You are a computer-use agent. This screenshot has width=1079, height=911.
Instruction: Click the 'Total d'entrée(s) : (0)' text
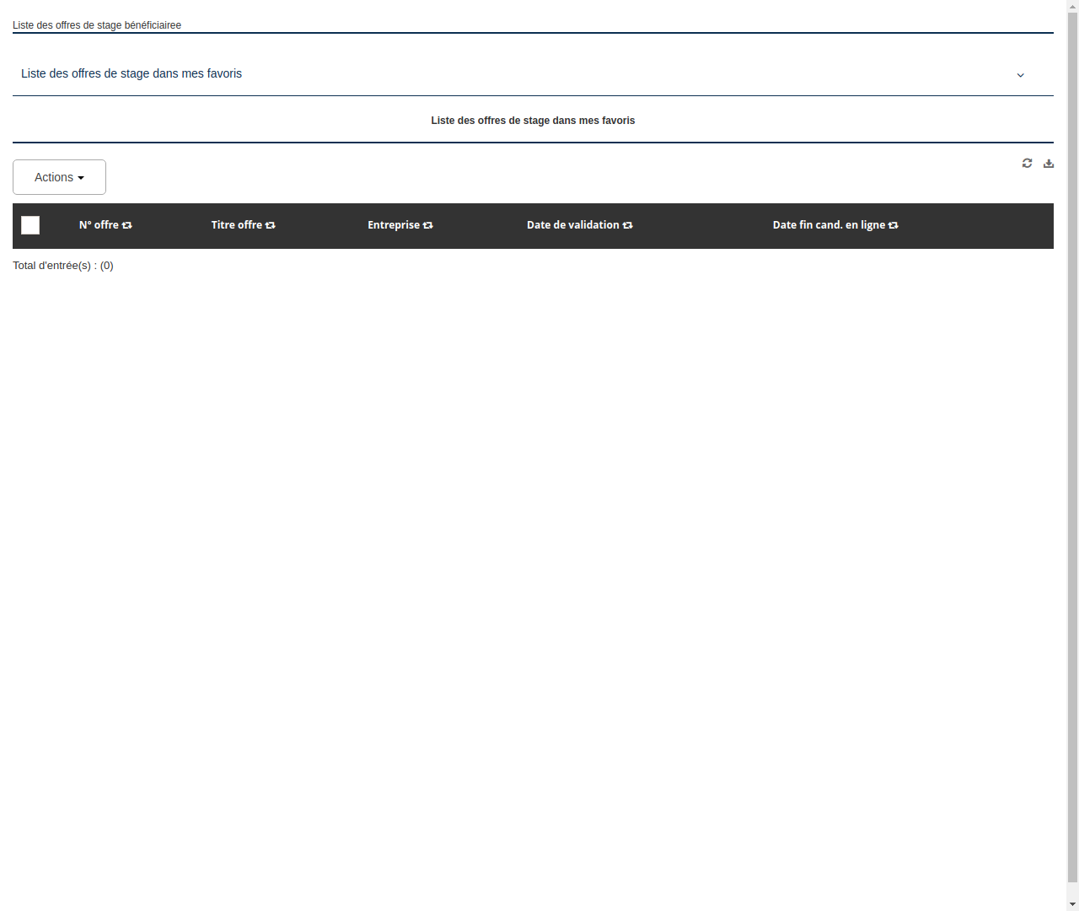click(63, 265)
